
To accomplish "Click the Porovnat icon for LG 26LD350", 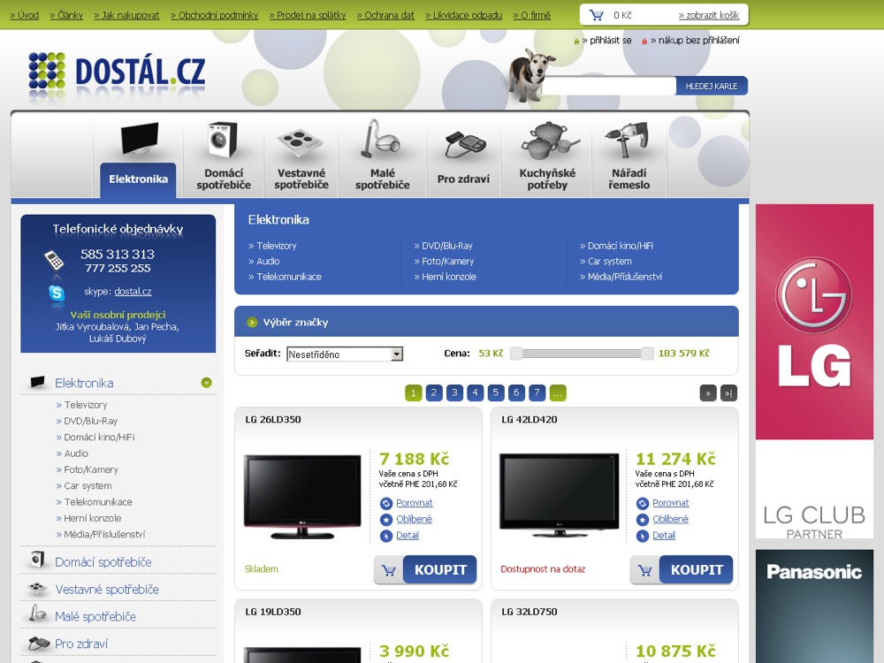I will click(x=386, y=503).
